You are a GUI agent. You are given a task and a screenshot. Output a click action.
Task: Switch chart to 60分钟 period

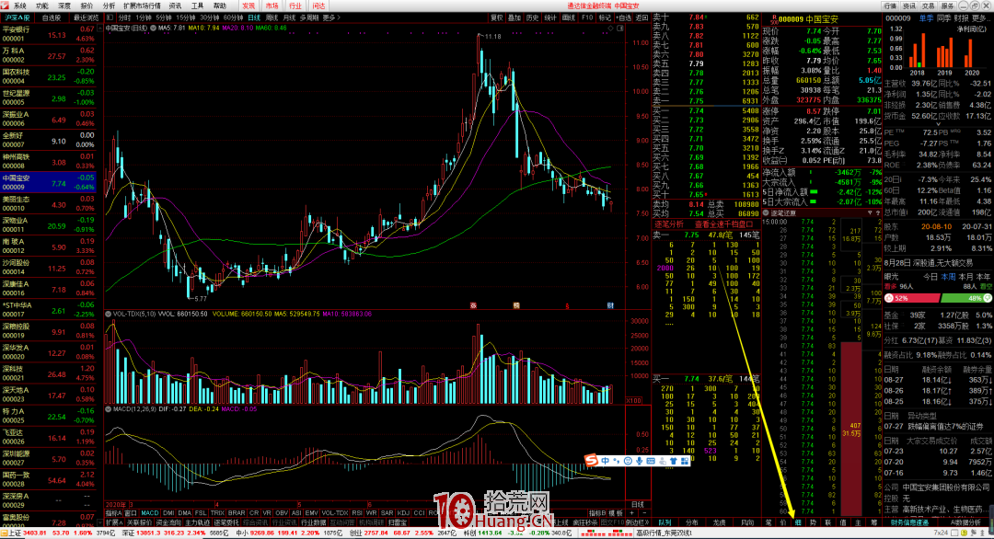[x=234, y=17]
